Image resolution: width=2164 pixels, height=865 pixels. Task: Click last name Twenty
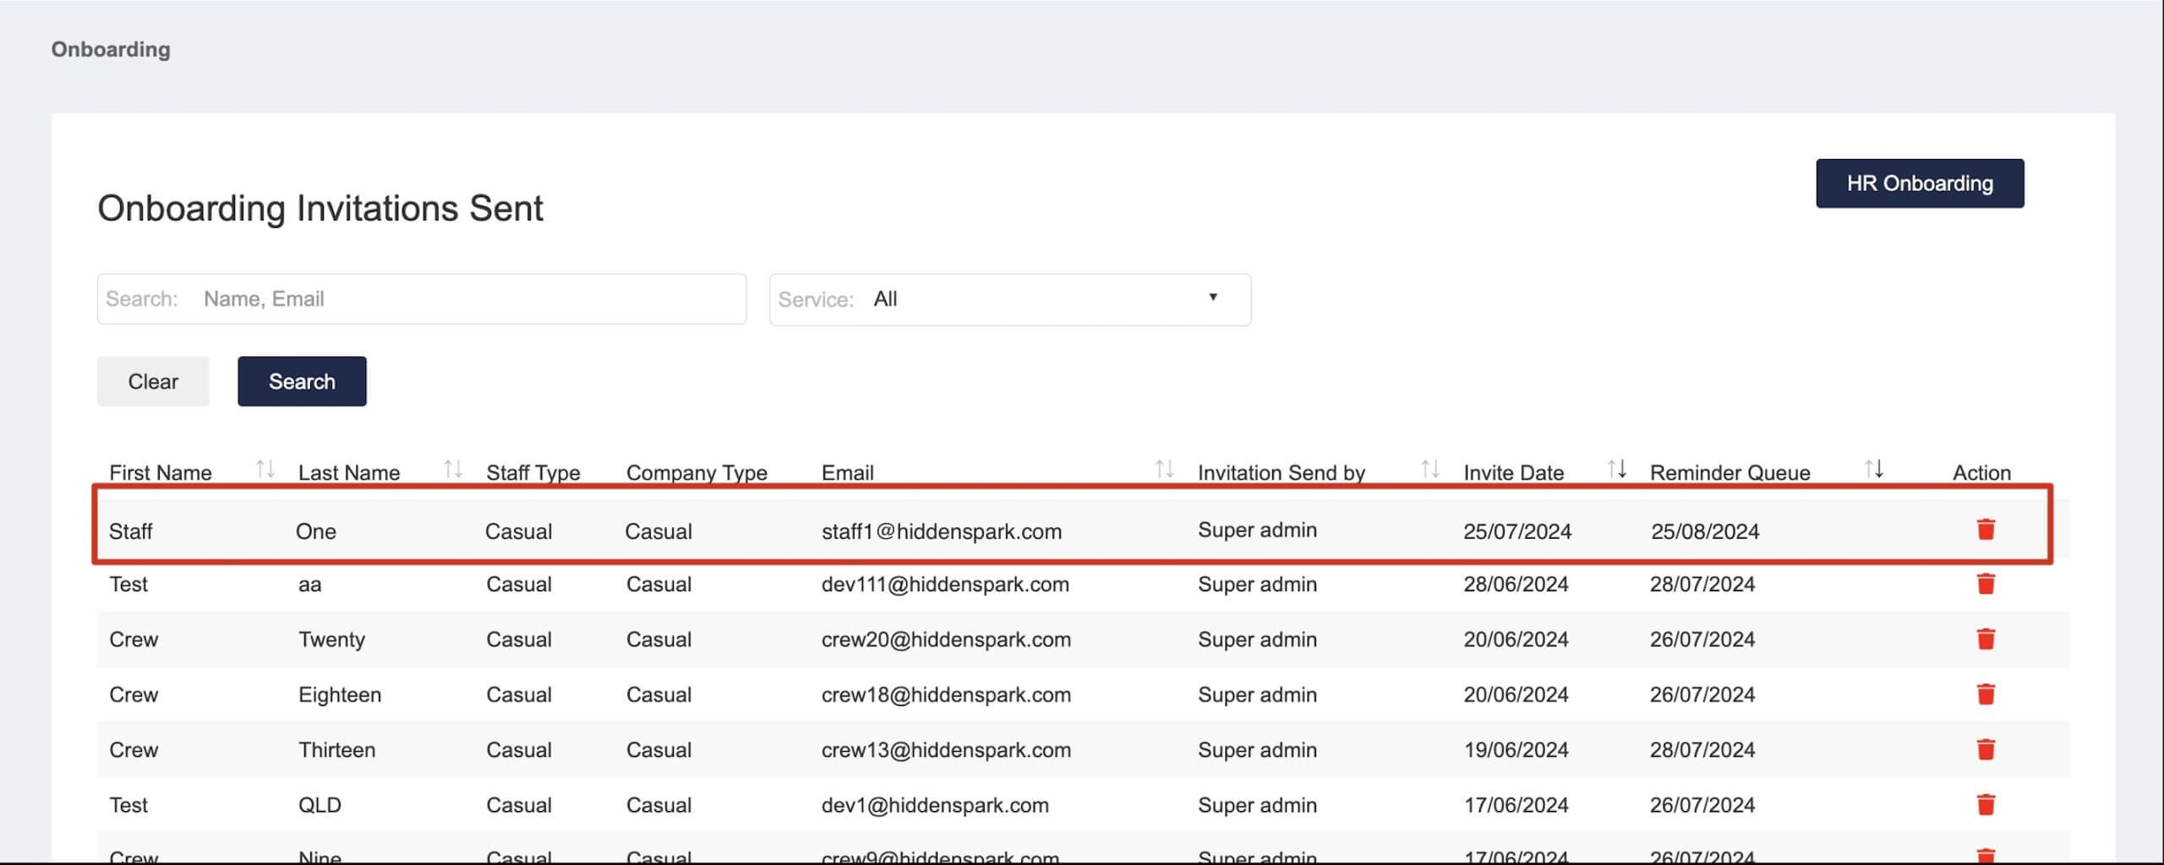point(331,639)
